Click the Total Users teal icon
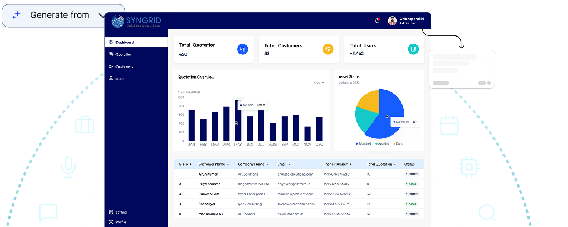This screenshot has width=568, height=227. tap(413, 49)
